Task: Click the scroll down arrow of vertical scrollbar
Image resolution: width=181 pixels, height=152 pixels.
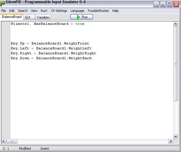Action: pyautogui.click(x=176, y=136)
